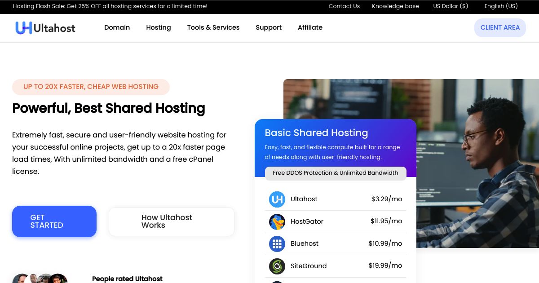Select the Domain menu item
This screenshot has height=283, width=539.
117,27
